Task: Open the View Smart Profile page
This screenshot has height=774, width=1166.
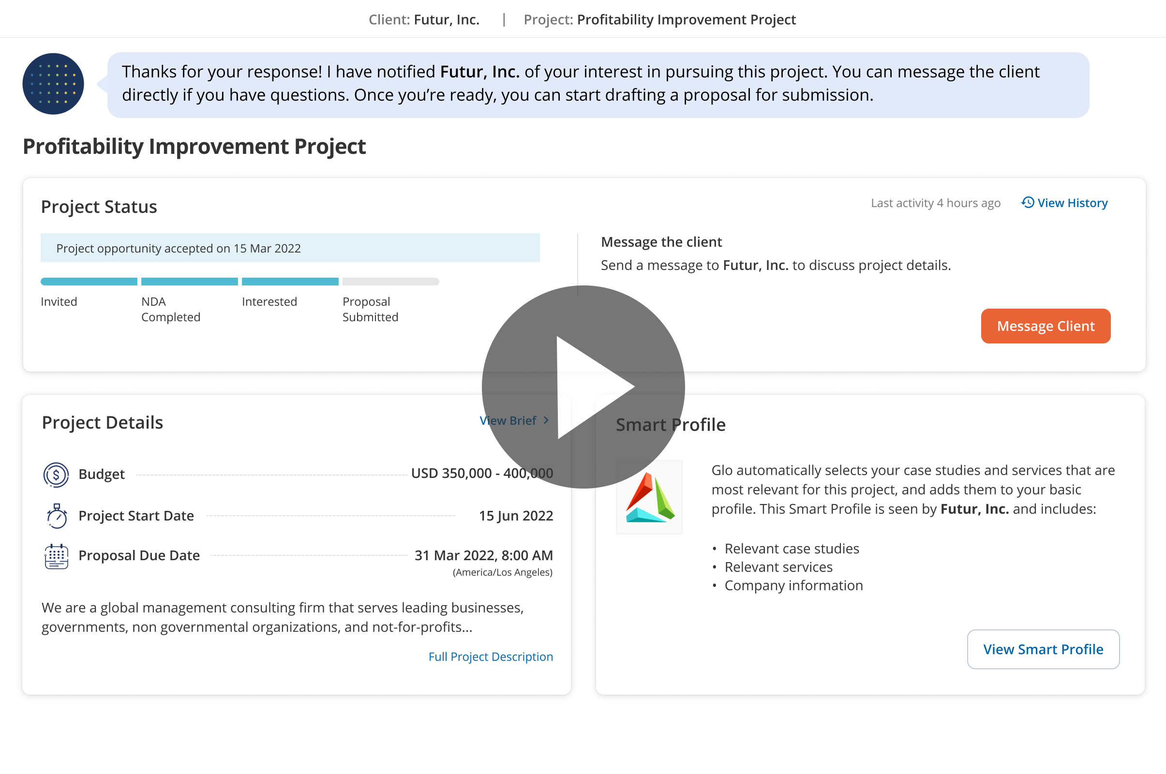Action: pos(1043,649)
